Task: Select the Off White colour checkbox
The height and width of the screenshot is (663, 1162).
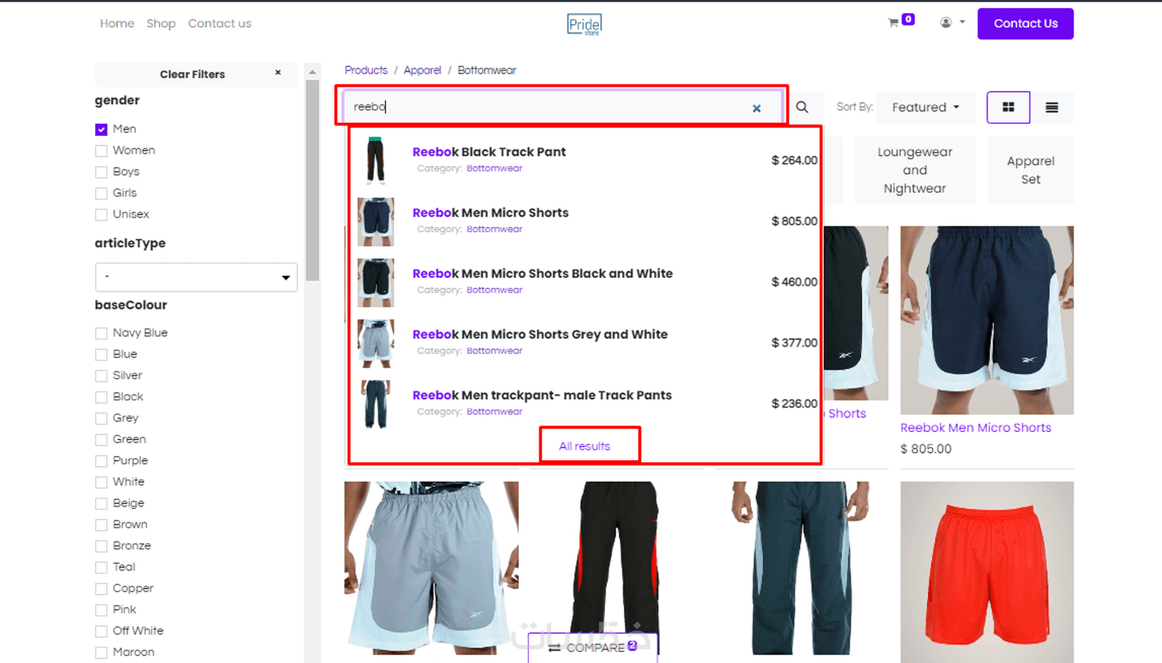Action: tap(101, 631)
